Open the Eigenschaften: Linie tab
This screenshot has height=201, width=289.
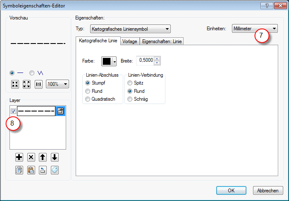click(x=162, y=41)
